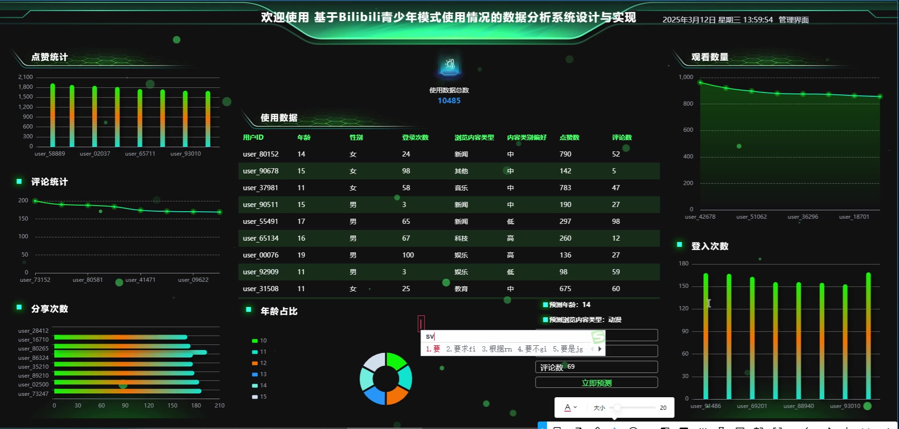Image resolution: width=899 pixels, height=429 pixels.
Task: Select the user_31508 table row ID
Action: coord(261,289)
